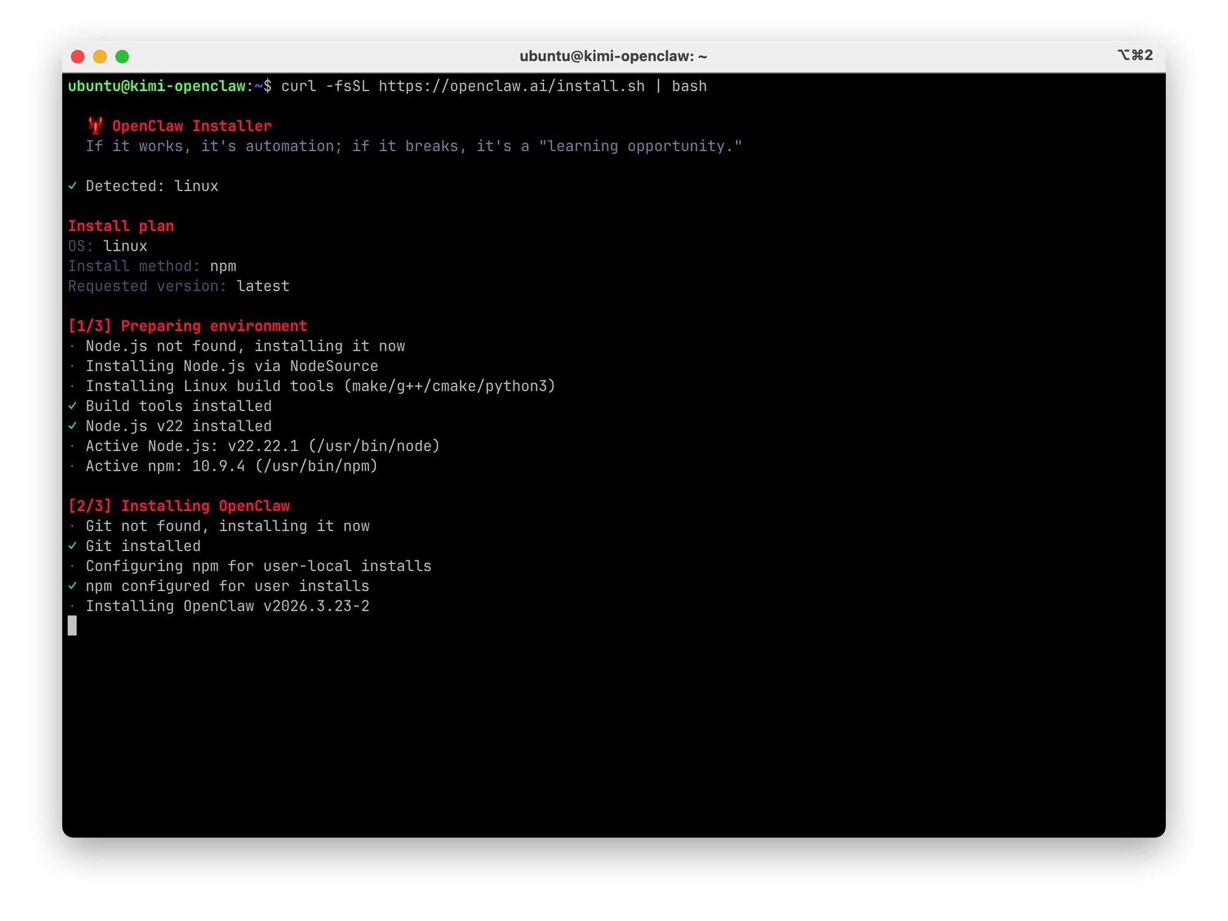Viewport: 1228px width, 921px height.
Task: Maximize window with the green button
Action: point(122,57)
